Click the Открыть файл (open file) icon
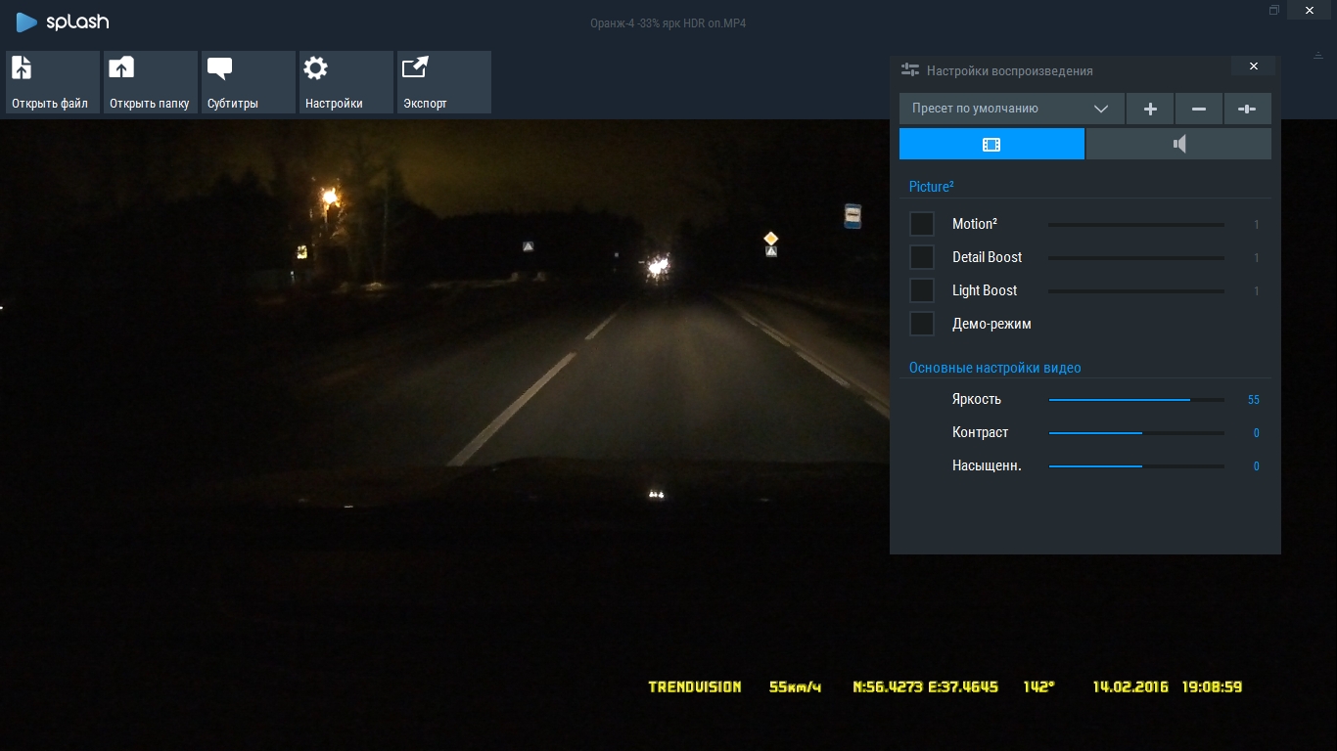Image resolution: width=1337 pixels, height=751 pixels. (x=22, y=68)
